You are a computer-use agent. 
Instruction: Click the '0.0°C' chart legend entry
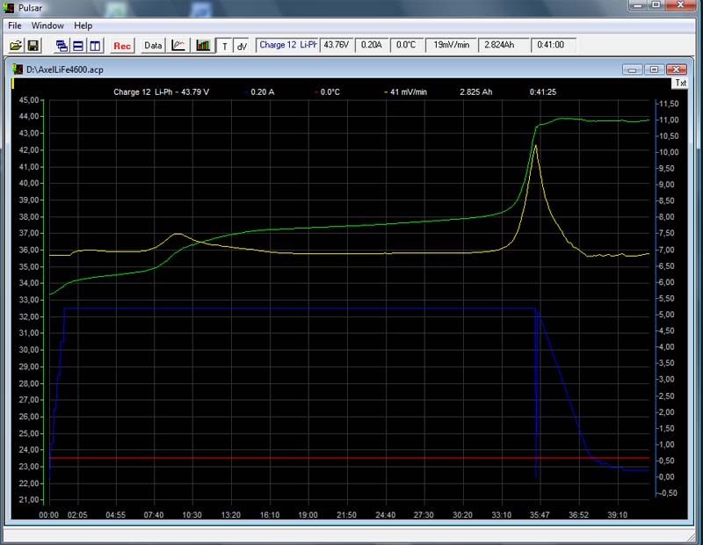click(x=328, y=92)
